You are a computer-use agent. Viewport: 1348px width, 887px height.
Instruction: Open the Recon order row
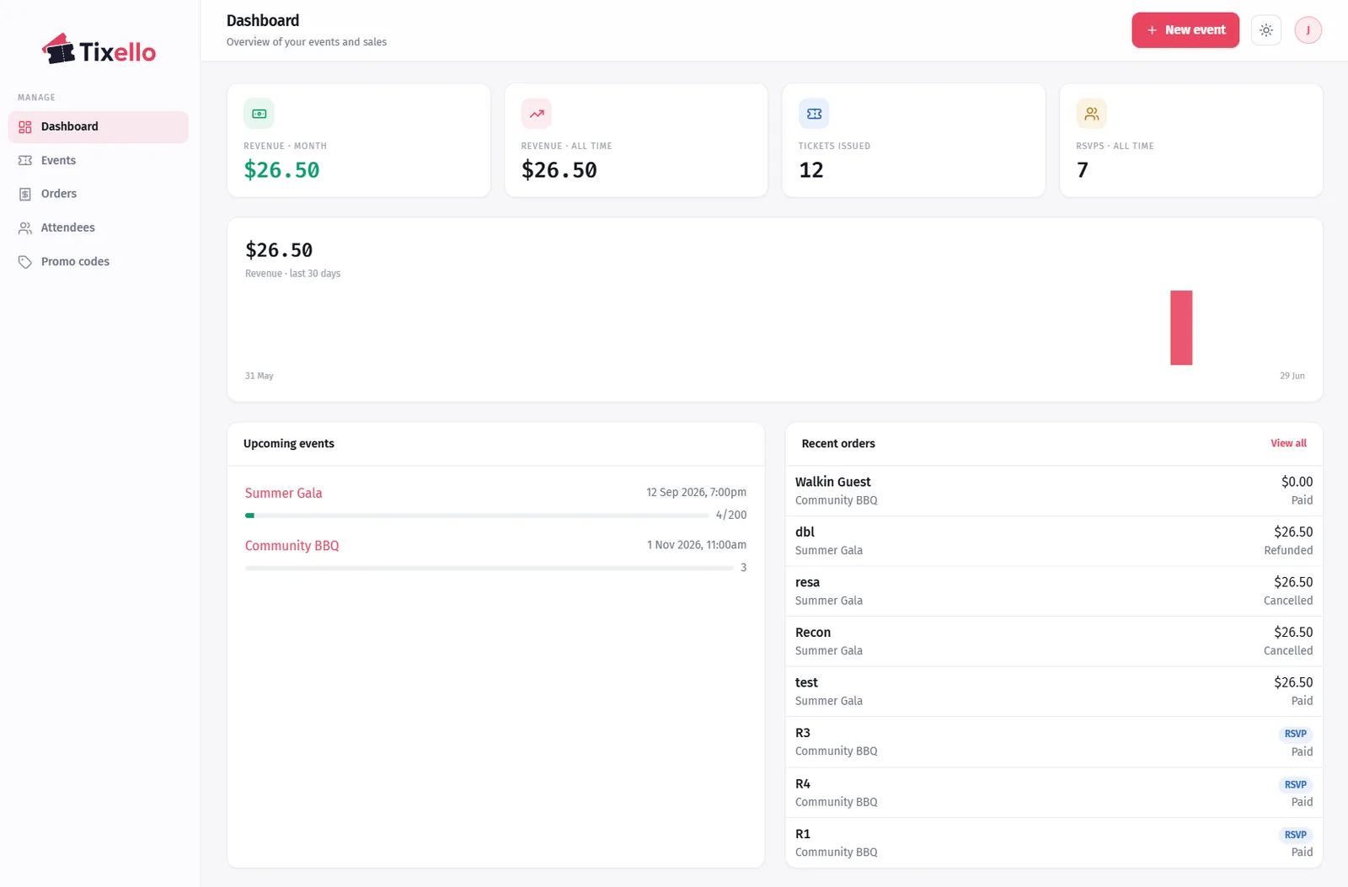point(1054,641)
